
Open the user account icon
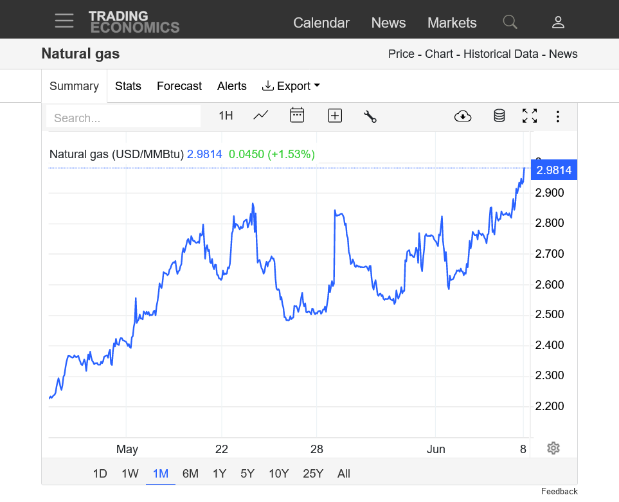click(x=558, y=22)
